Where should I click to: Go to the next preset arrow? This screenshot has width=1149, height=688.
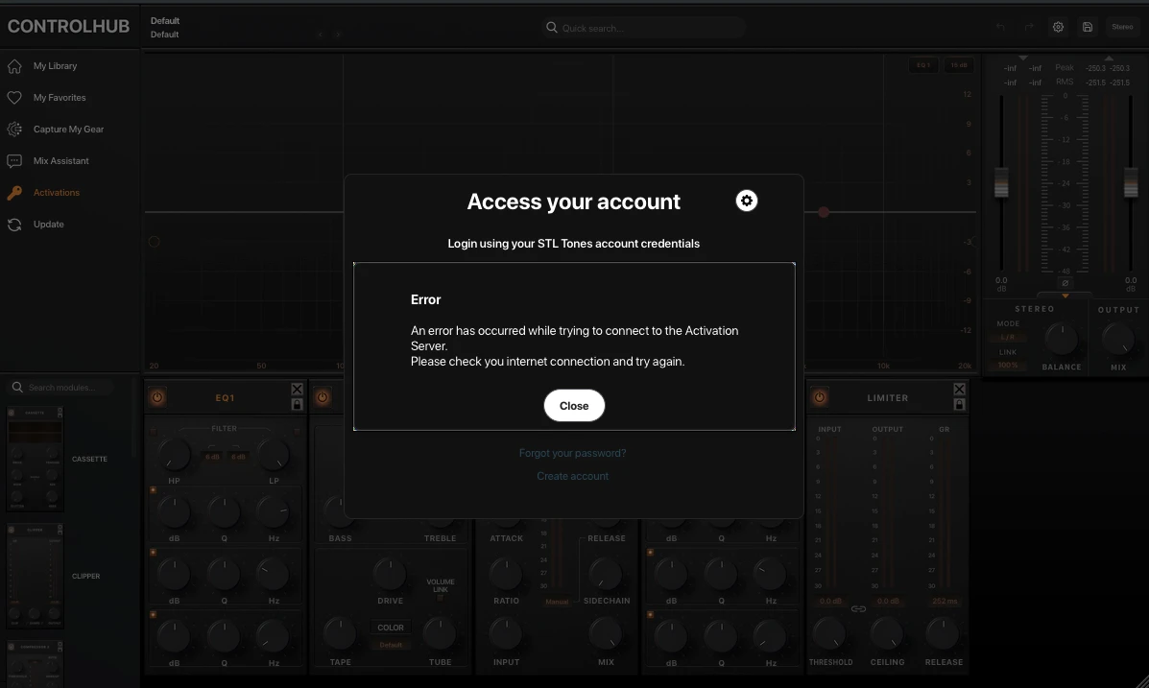point(338,35)
